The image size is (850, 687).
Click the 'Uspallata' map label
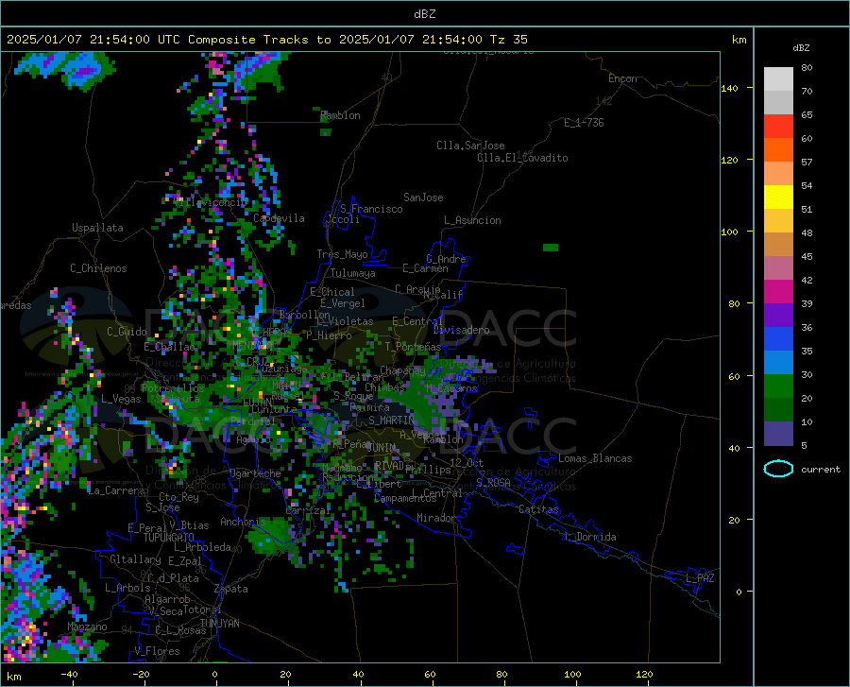[x=97, y=228]
